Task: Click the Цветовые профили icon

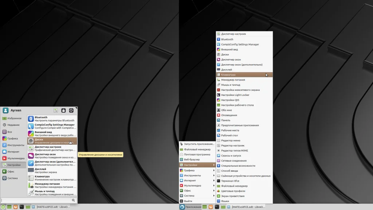Action: [219, 191]
